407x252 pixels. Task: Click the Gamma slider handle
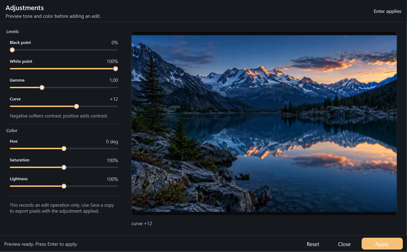pyautogui.click(x=42, y=87)
